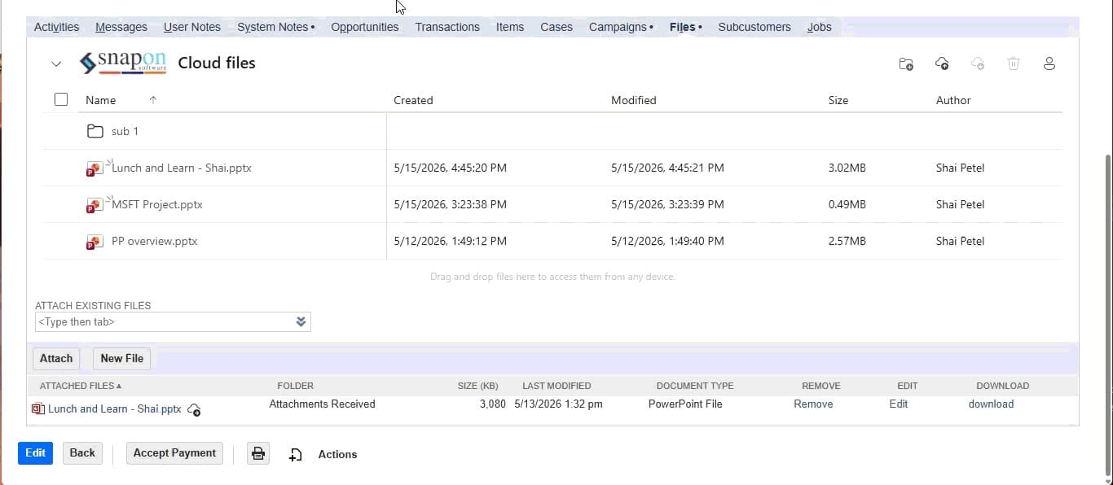Click the ascending sort arrow next to Name
Screen dimensions: 1113x485
(x=152, y=100)
